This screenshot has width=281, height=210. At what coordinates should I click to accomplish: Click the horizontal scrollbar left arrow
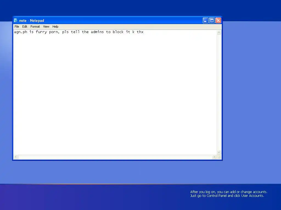[16, 157]
